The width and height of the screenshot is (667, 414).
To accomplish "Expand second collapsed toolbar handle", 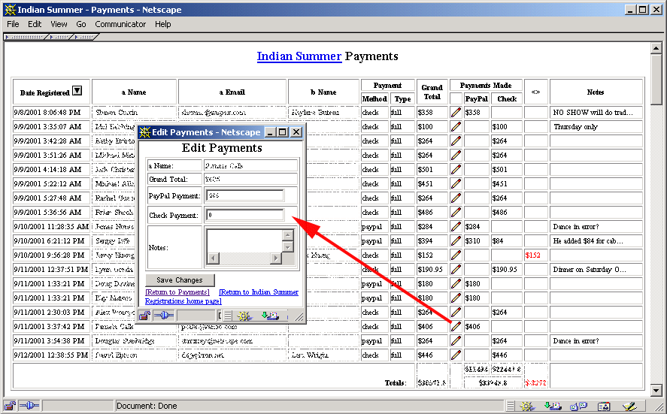I will (x=62, y=37).
